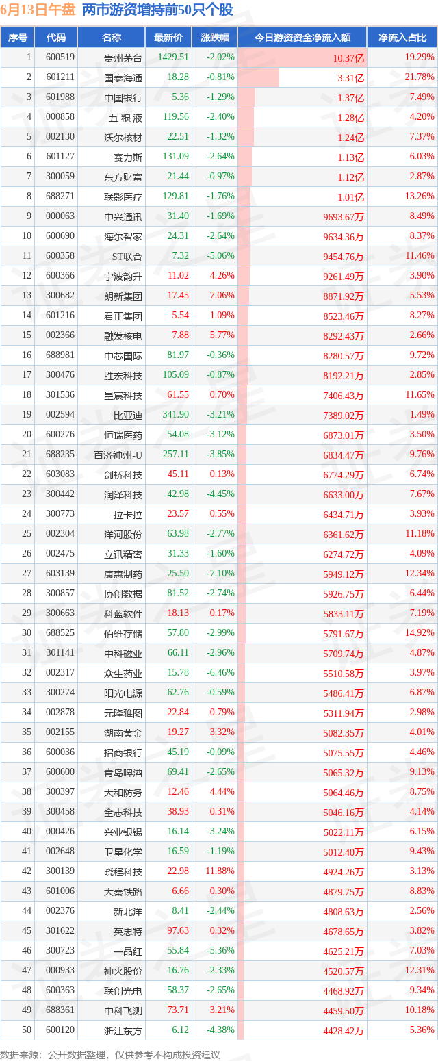This screenshot has height=1061, width=438.
Task: Select the stock name 沃尔核材
Action: (123, 137)
